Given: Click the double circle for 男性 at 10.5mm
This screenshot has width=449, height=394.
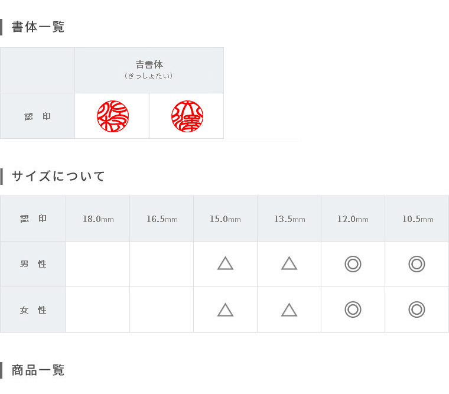Looking at the screenshot, I should [x=417, y=263].
